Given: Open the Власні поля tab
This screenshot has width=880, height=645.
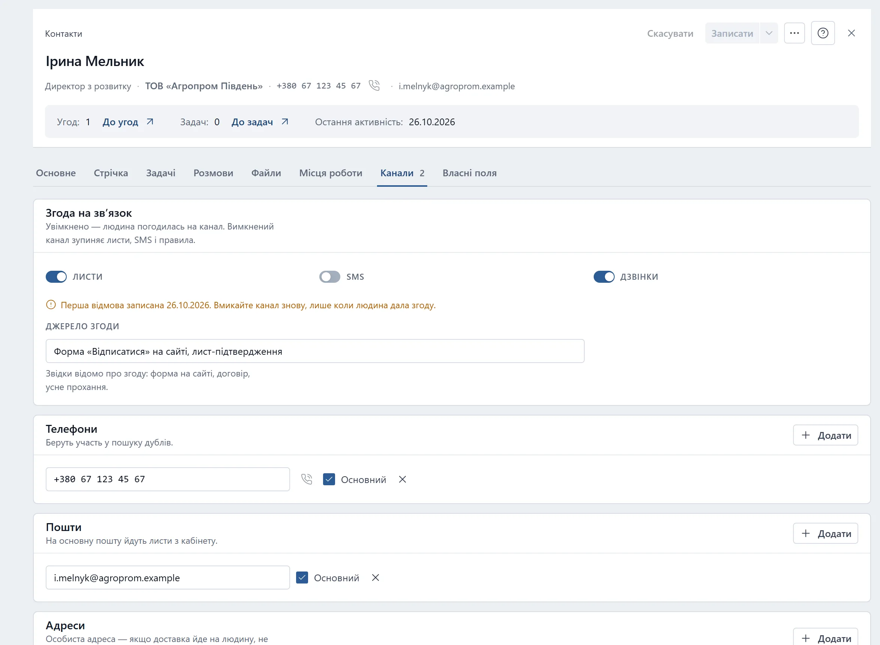Looking at the screenshot, I should [x=470, y=173].
